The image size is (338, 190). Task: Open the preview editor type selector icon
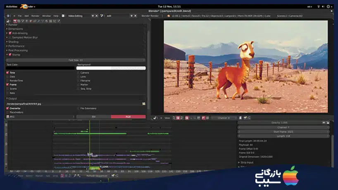point(155,118)
